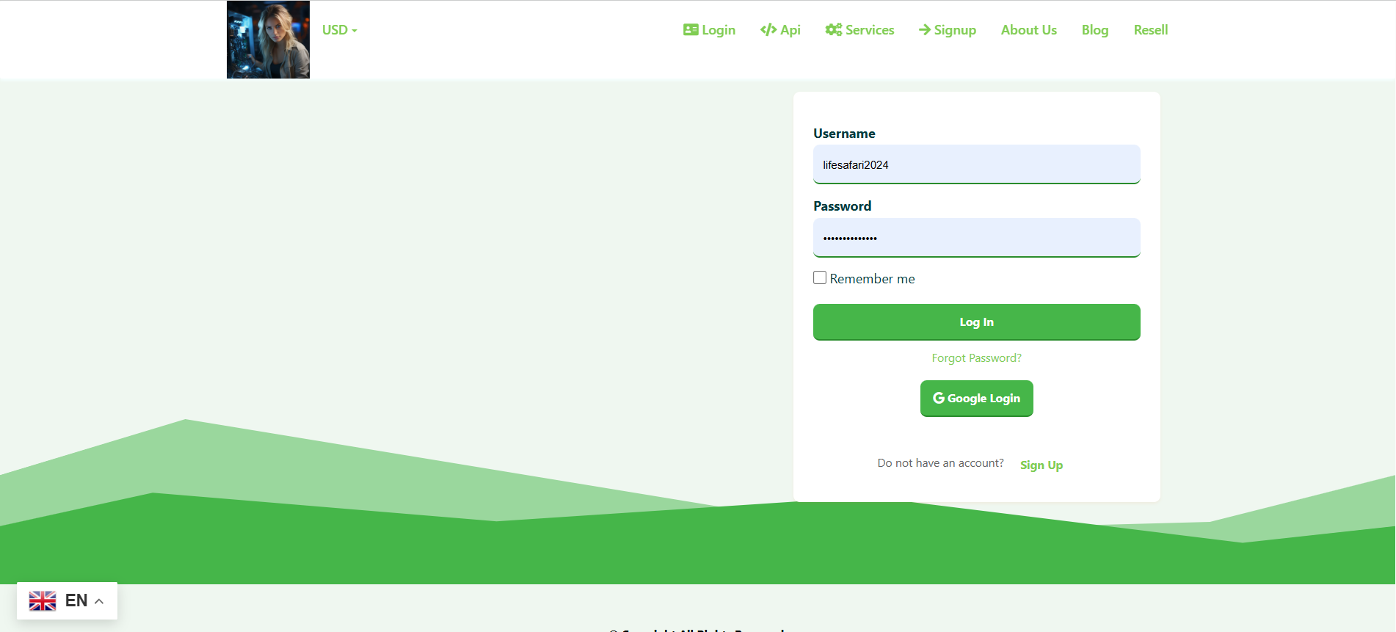The height and width of the screenshot is (632, 1396).
Task: Click the ID card icon beside Login
Action: [690, 30]
